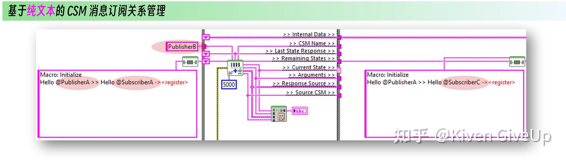Click the '>> Internal Data >>' label
Screen dimensions: 566x161
click(309, 35)
